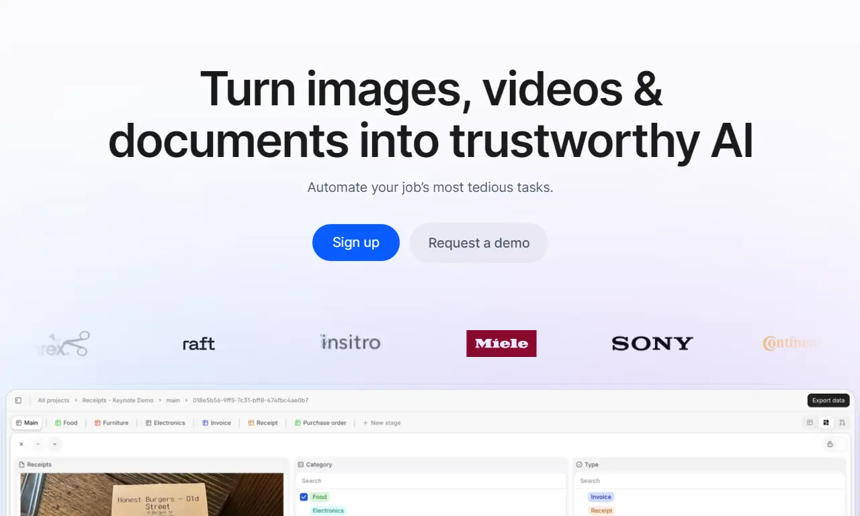Viewport: 860px width, 516px height.
Task: Click the Type search field
Action: [709, 481]
